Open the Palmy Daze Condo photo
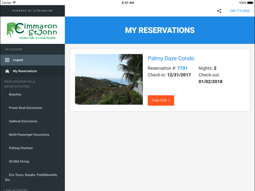The image size is (255, 191). 109,79
